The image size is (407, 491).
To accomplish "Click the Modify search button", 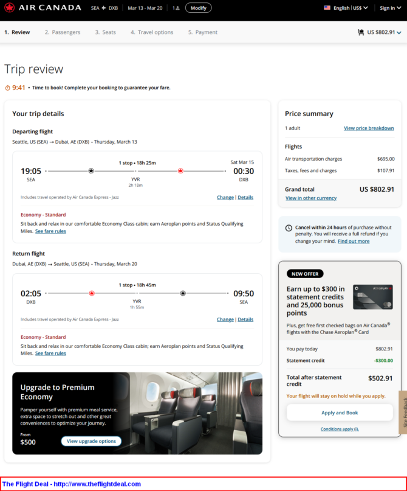I will 199,8.
